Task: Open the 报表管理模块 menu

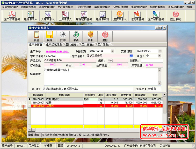Action: [139, 7]
